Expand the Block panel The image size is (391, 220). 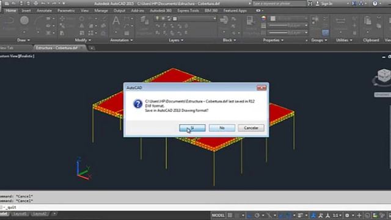point(229,40)
